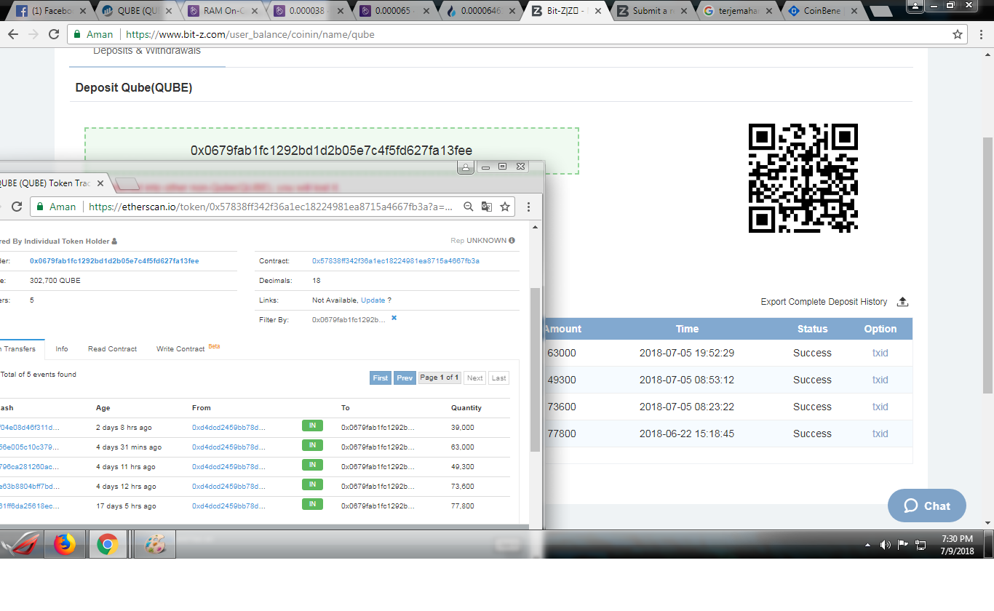994x611 pixels.
Task: Open txid link for the 49300 deposit
Action: click(x=880, y=380)
